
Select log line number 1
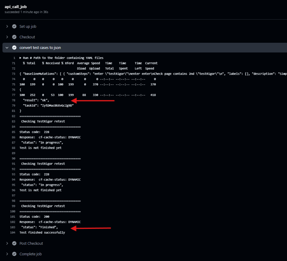14,58
